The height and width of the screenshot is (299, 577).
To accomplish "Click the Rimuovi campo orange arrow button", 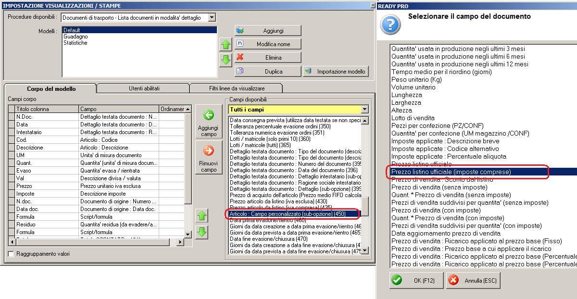I will [209, 159].
